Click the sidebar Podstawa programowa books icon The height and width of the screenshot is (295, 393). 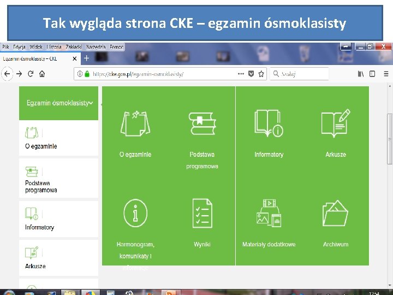click(x=32, y=172)
